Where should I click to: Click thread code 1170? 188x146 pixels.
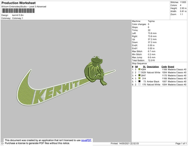pyautogui.click(x=164, y=76)
